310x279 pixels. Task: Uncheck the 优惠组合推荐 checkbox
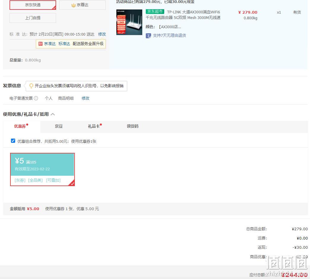[x=13, y=141]
